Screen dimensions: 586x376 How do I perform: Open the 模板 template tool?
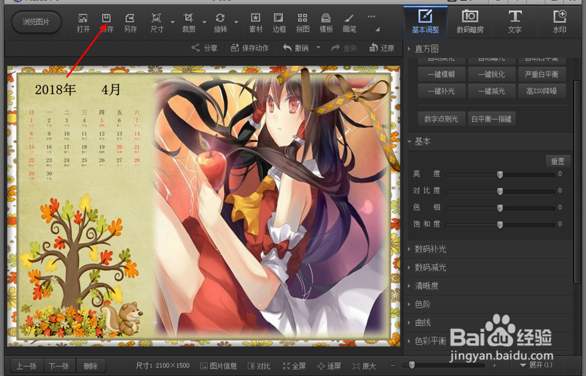click(326, 23)
